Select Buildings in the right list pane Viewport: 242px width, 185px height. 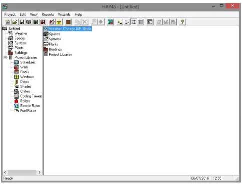click(55, 50)
